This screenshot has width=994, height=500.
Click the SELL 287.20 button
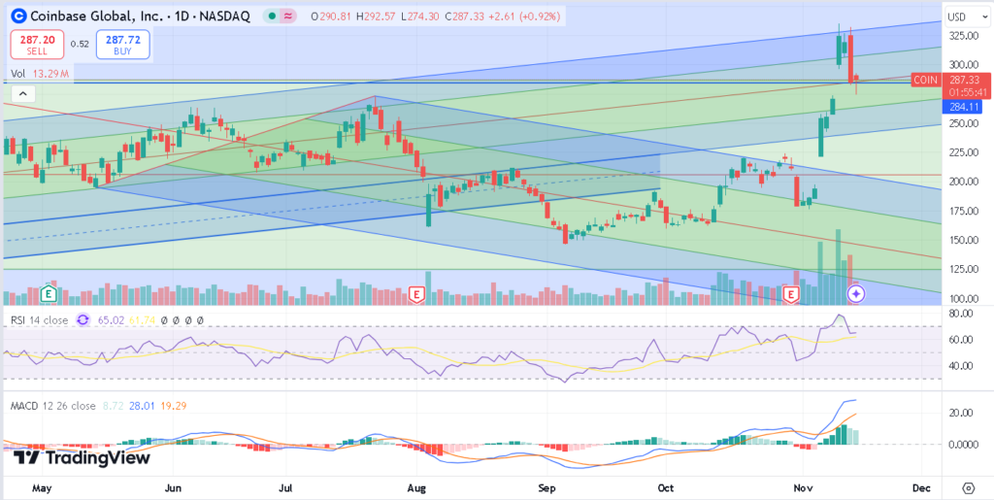[37, 45]
